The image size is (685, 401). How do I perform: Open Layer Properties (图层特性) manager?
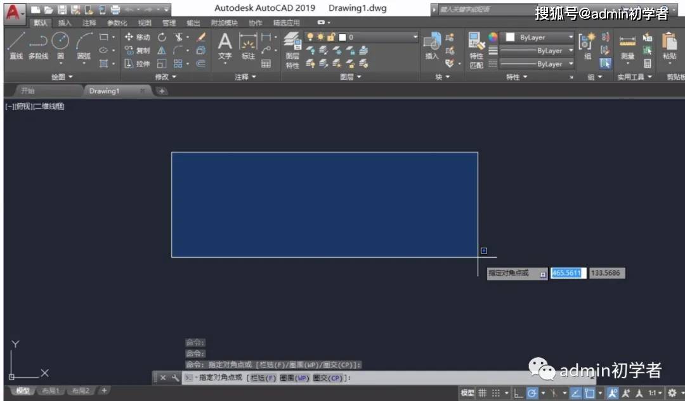tap(292, 50)
